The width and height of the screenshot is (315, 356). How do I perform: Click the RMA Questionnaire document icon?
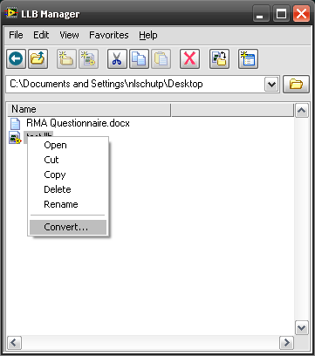(x=15, y=124)
